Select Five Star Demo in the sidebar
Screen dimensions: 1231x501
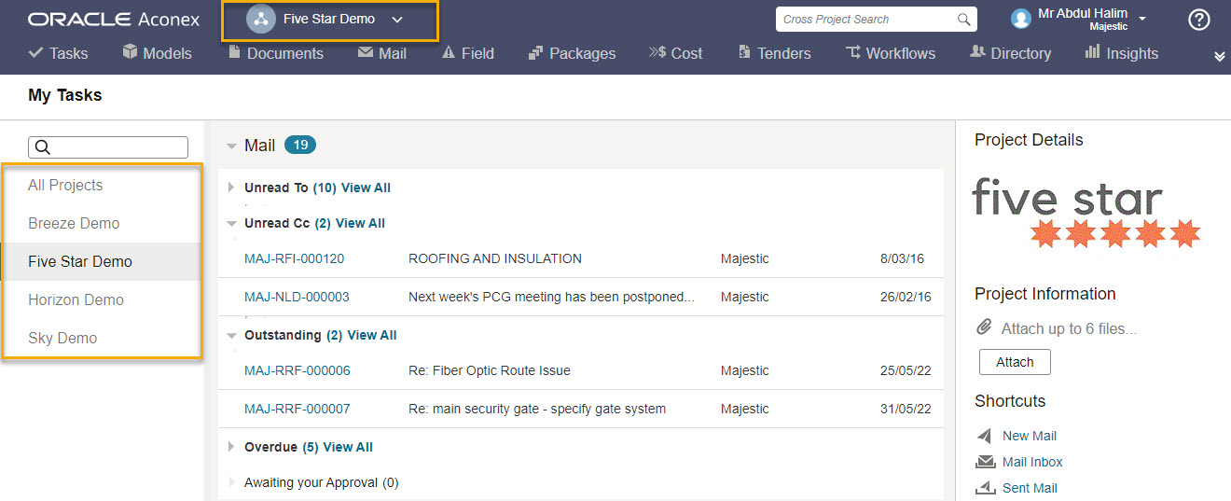(80, 261)
